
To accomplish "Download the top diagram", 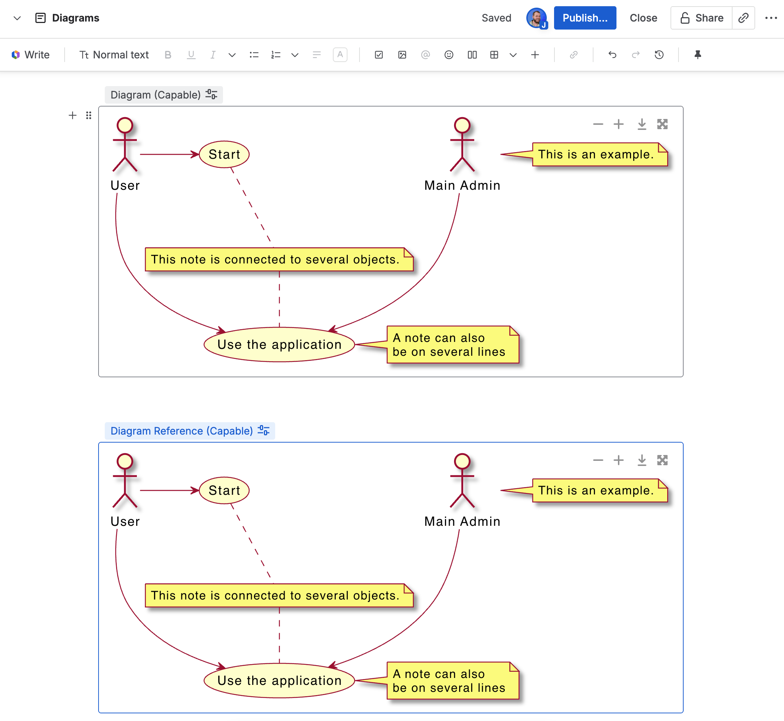I will point(642,124).
